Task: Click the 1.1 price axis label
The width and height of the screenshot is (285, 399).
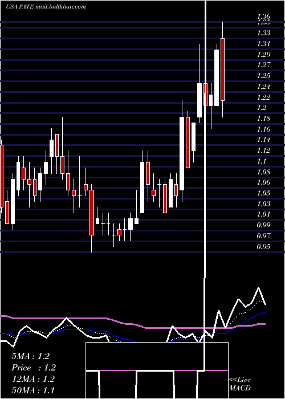Action: click(x=262, y=161)
